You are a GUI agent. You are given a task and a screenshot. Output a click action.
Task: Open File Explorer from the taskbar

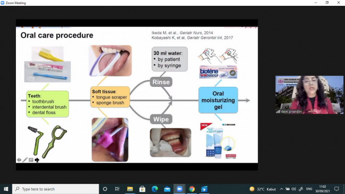pyautogui.click(x=130, y=189)
